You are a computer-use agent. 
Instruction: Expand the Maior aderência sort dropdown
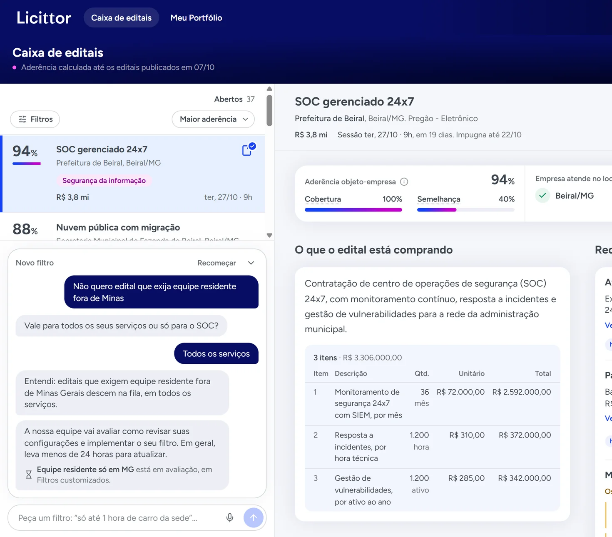click(213, 119)
